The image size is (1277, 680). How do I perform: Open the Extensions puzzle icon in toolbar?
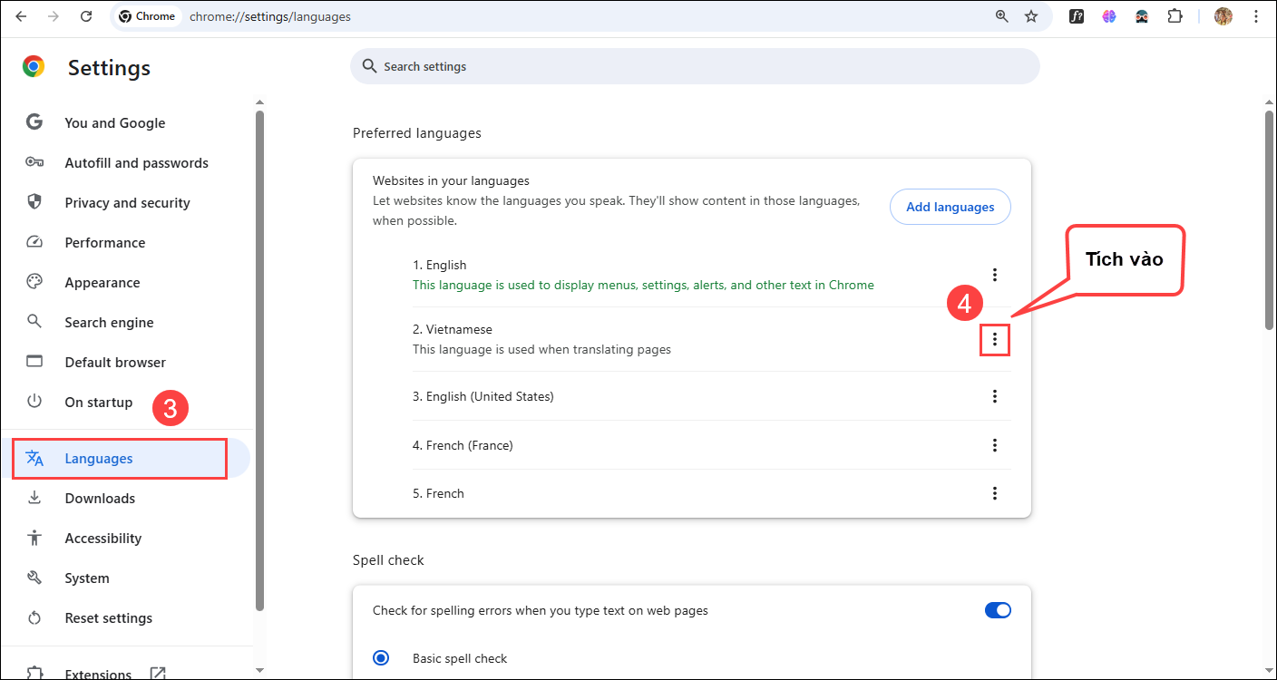[1175, 16]
